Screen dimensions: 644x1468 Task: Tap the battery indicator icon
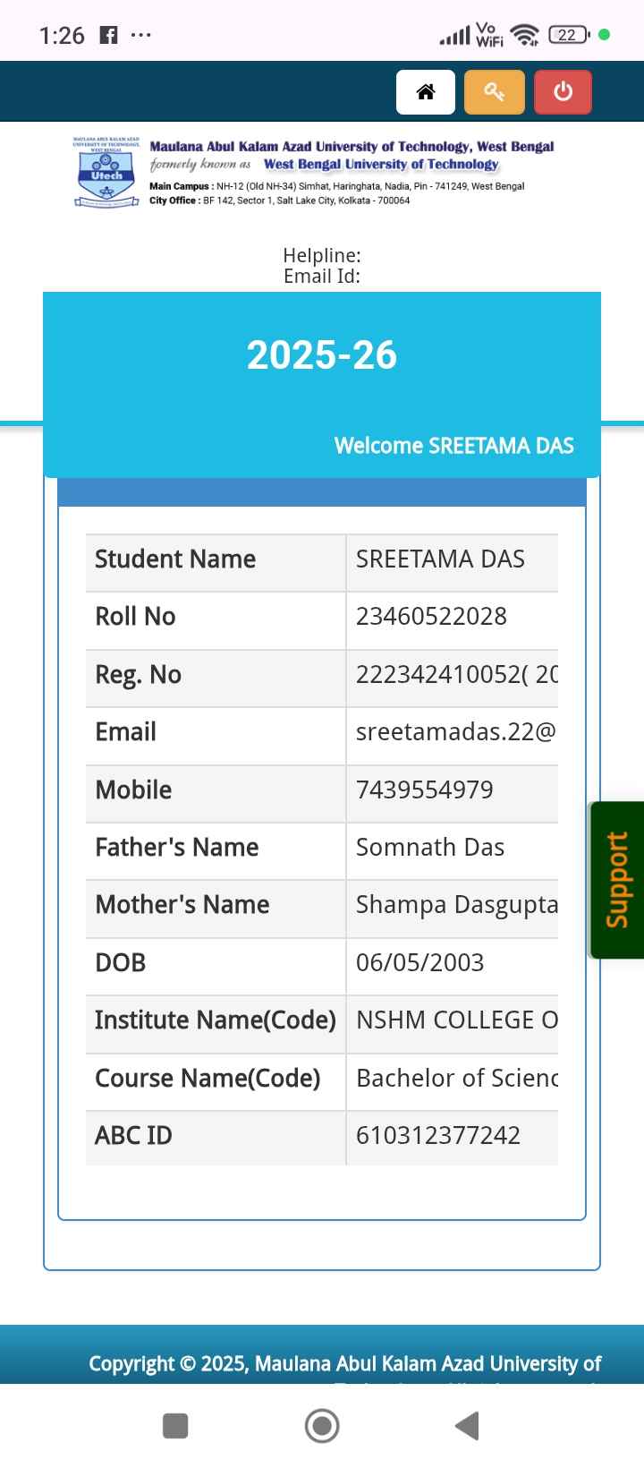tap(569, 35)
